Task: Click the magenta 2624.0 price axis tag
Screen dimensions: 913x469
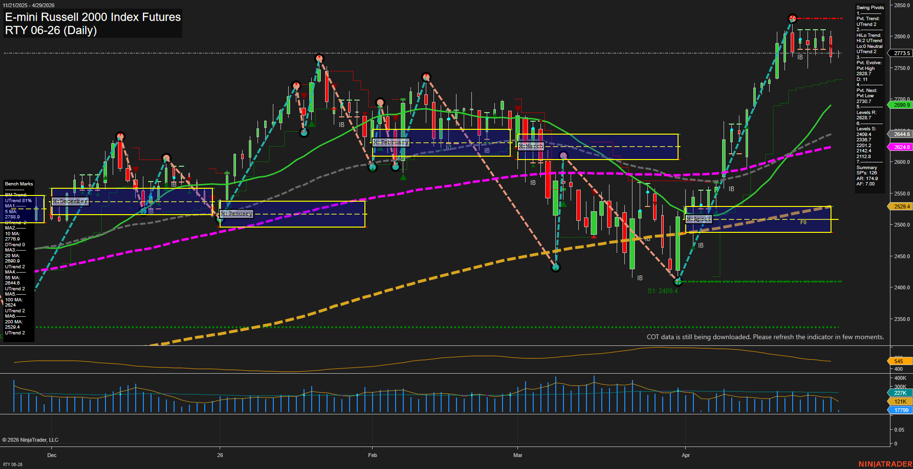Action: coord(901,147)
